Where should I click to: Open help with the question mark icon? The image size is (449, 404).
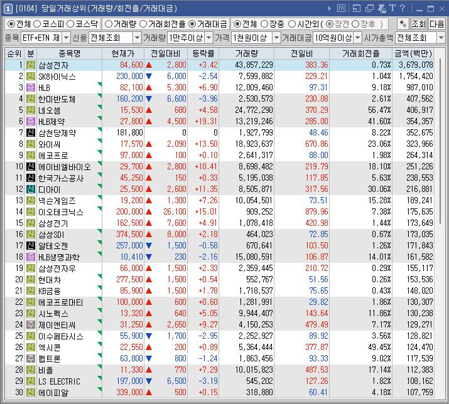(403, 8)
